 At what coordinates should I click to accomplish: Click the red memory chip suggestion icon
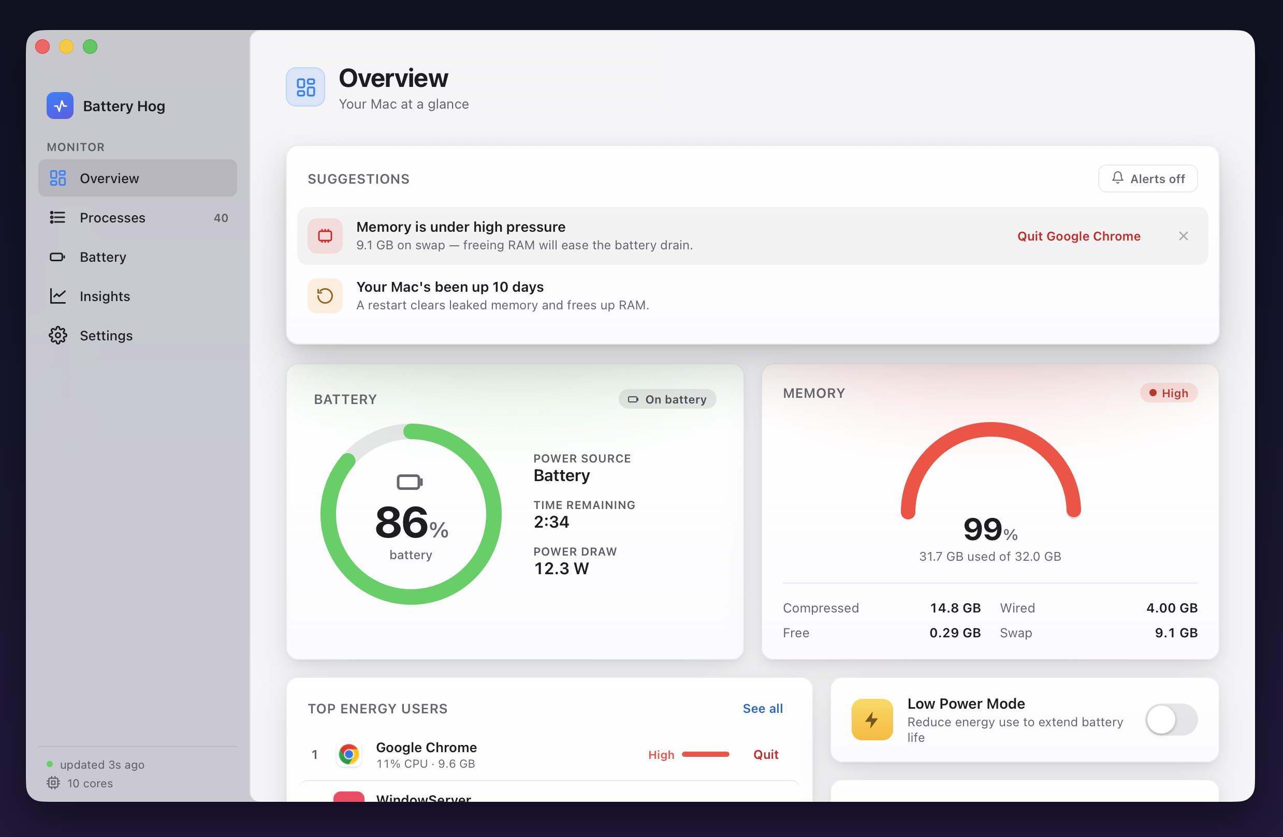pyautogui.click(x=325, y=236)
